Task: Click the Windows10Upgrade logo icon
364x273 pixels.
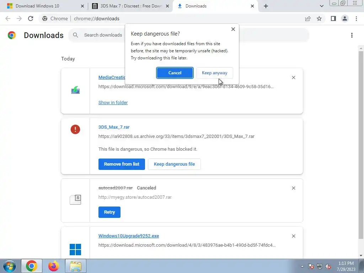Action: 75,250
